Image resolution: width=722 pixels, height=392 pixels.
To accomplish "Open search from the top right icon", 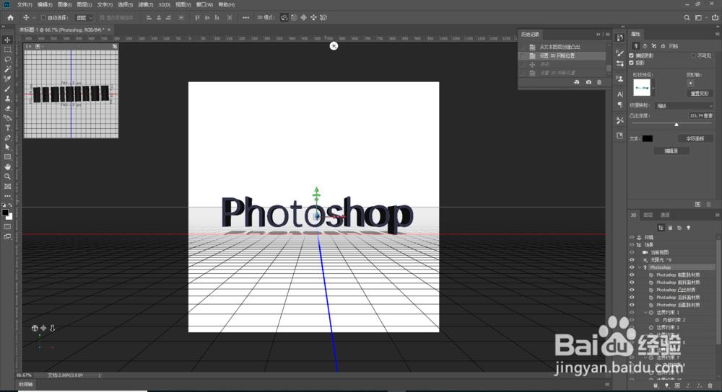I will pos(687,17).
